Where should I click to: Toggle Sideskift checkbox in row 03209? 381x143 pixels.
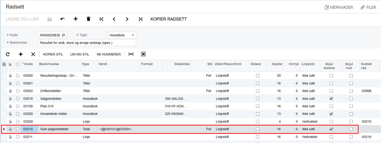[257, 121]
